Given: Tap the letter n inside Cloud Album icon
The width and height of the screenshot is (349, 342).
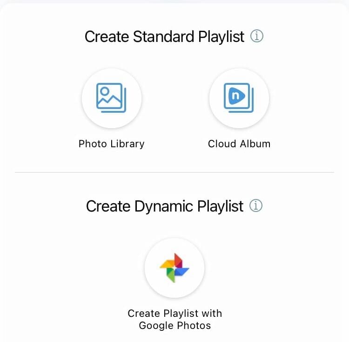Looking at the screenshot, I should [235, 96].
